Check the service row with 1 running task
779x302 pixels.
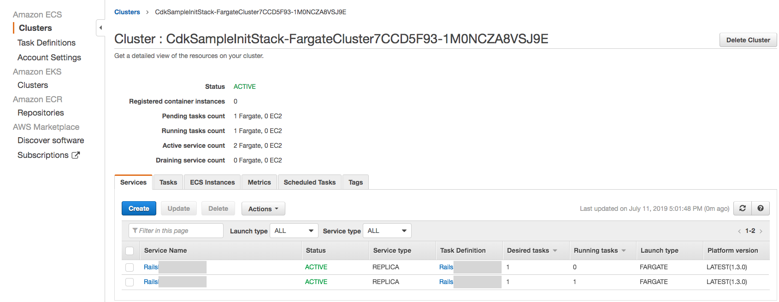pos(130,282)
